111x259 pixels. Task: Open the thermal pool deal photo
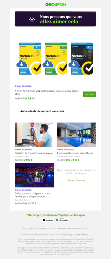point(76,135)
